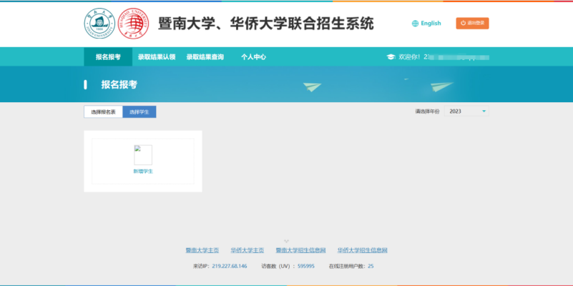573x286 pixels.
Task: Open the 华侨大学主页 footer link
Action: [x=247, y=250]
